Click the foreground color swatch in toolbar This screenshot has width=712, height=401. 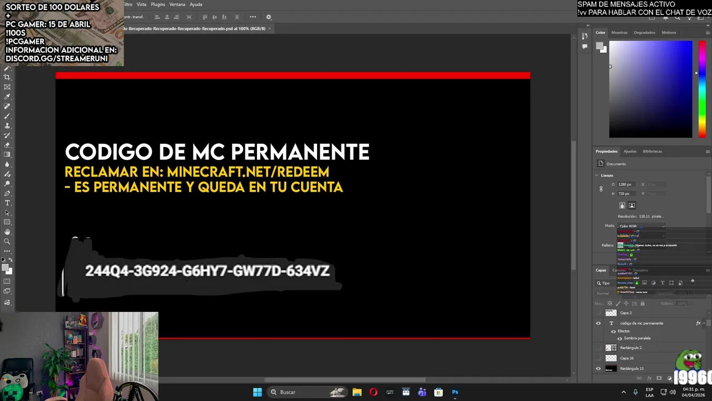(x=6, y=268)
